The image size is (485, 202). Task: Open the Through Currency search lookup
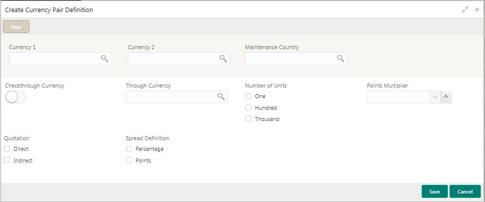(221, 97)
